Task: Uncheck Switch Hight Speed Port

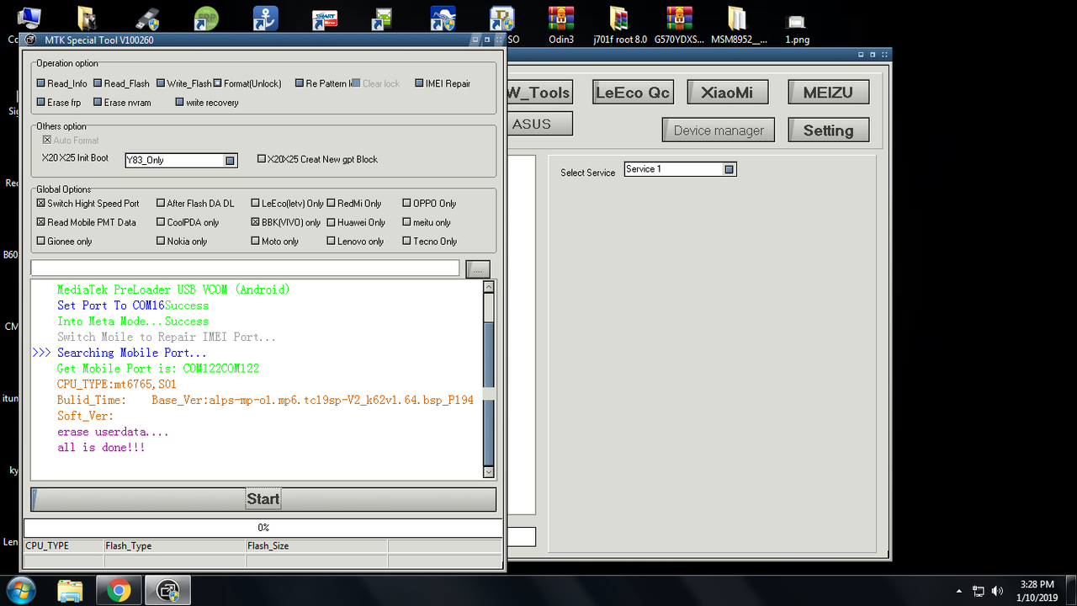Action: (x=40, y=204)
